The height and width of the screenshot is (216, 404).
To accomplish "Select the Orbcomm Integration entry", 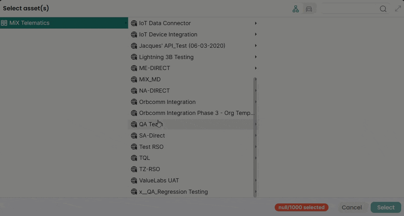I will click(x=167, y=102).
